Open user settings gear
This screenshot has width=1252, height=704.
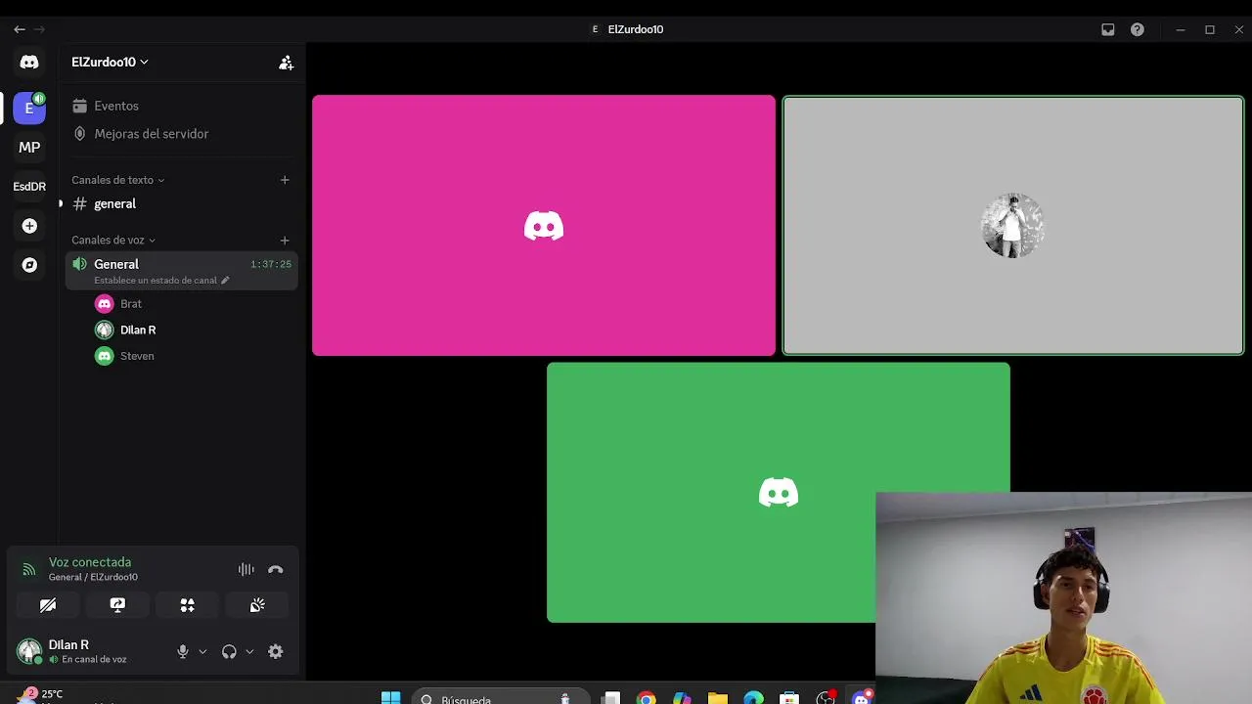(276, 651)
